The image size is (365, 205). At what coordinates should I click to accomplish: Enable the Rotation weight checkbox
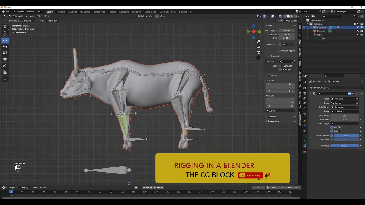(332, 140)
